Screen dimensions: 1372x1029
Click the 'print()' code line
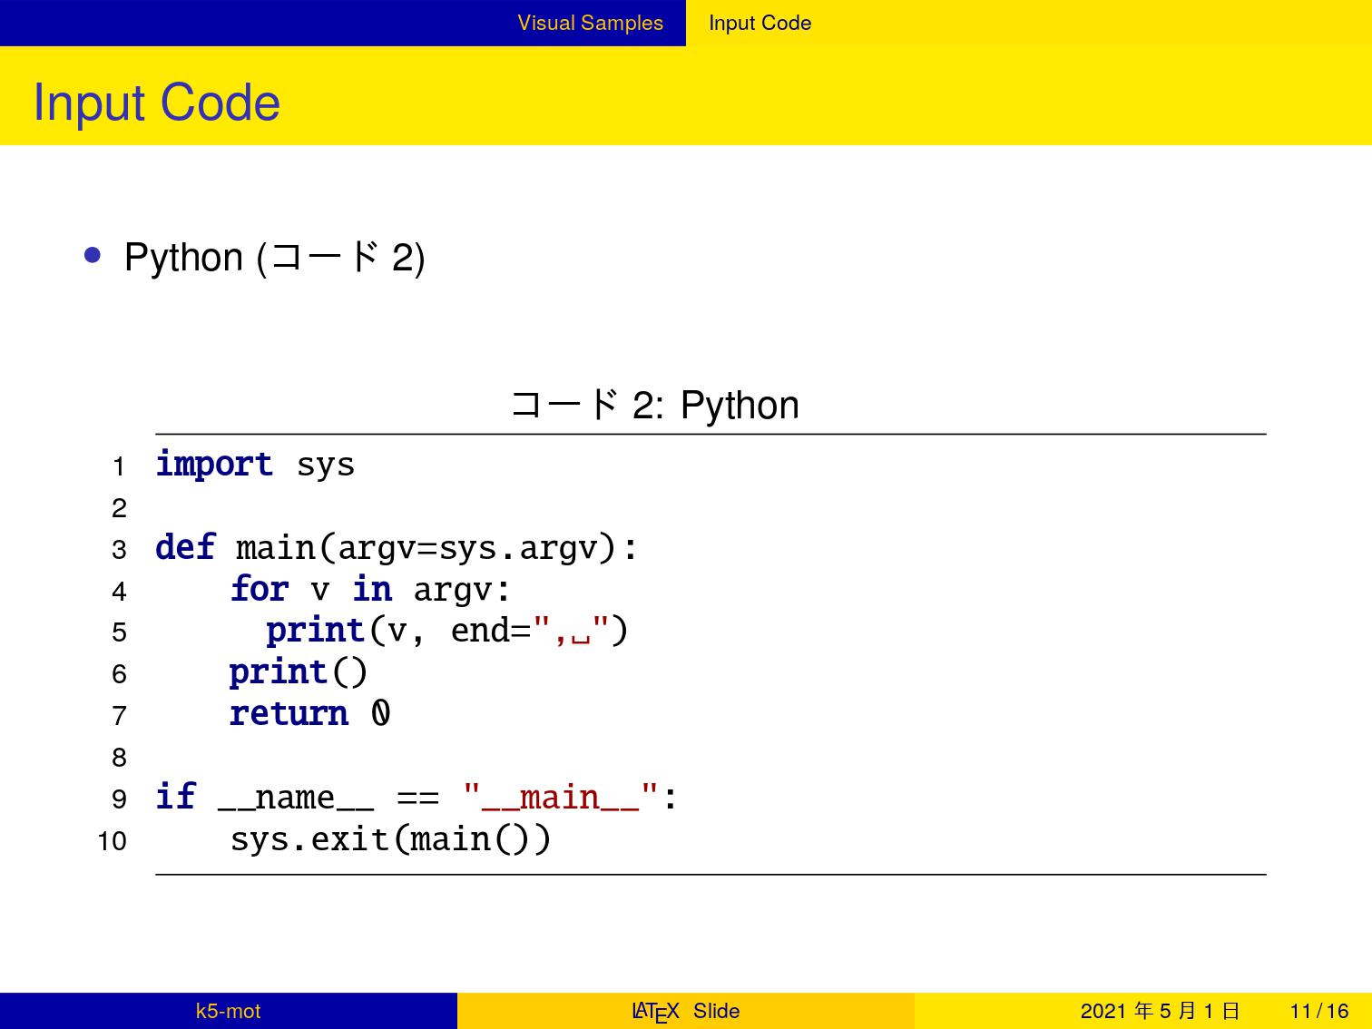[x=299, y=672]
